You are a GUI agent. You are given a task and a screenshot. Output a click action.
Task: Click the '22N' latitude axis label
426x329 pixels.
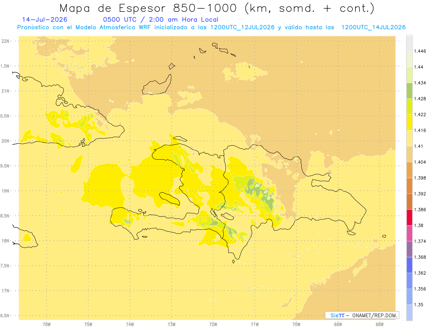coord(6,41)
